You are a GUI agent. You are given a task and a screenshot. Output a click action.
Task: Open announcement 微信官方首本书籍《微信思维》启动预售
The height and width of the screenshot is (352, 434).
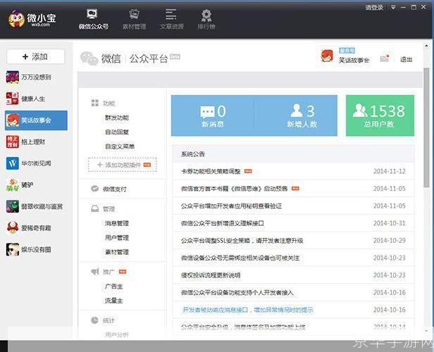235,189
